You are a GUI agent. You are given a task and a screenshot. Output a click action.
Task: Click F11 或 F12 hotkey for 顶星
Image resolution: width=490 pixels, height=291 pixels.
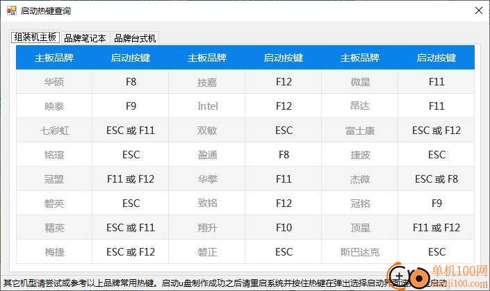(x=436, y=228)
